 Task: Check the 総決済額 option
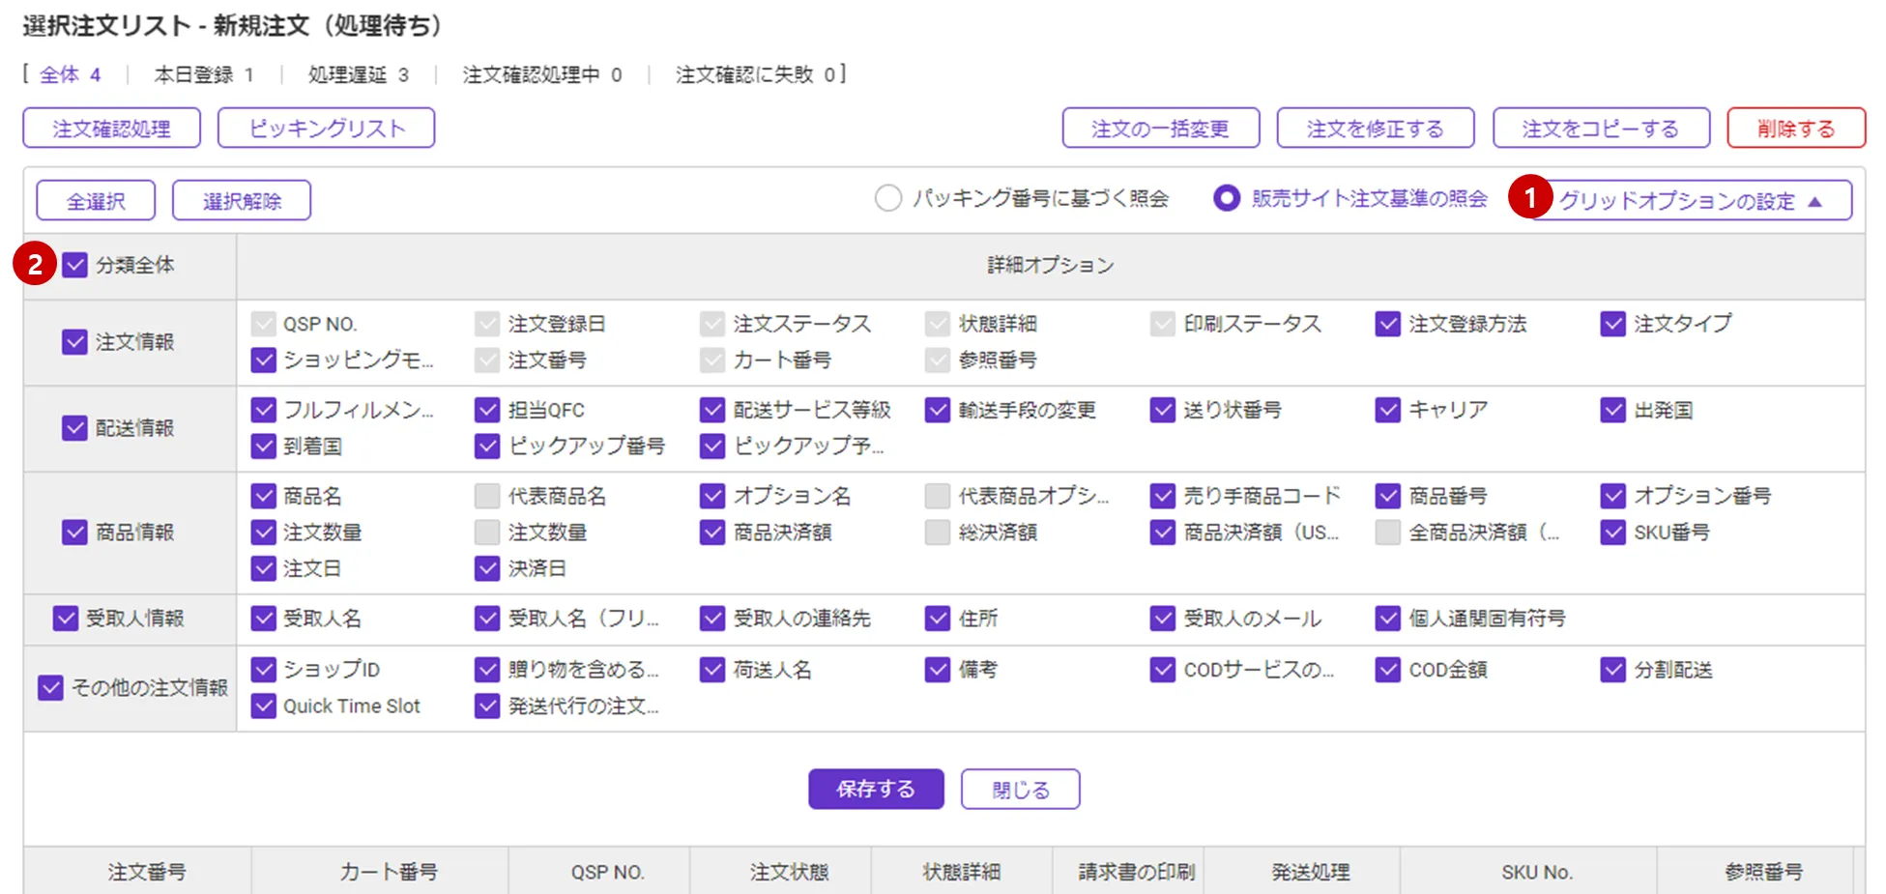click(937, 533)
